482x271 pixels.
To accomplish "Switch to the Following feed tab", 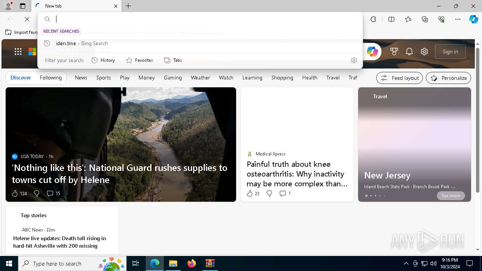I will pyautogui.click(x=50, y=78).
